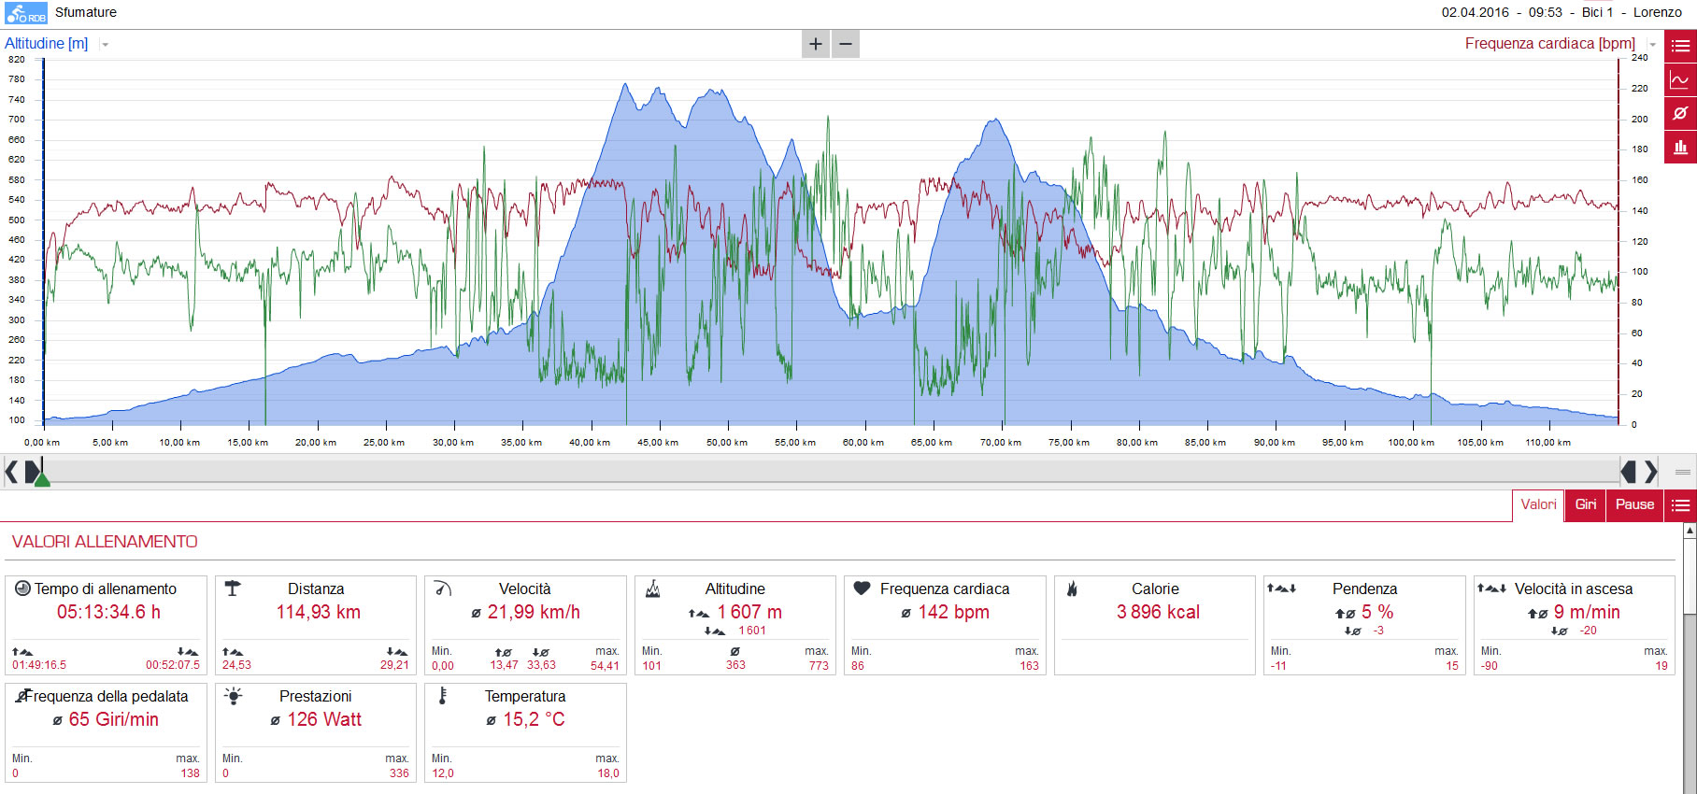Expand the Frequenza cardiaca axis dropdown arrow
Screen dimensions: 1697x794
(x=1652, y=45)
